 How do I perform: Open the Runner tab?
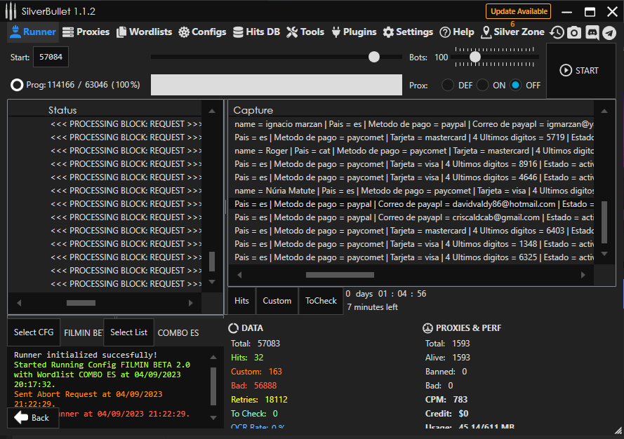tap(33, 32)
